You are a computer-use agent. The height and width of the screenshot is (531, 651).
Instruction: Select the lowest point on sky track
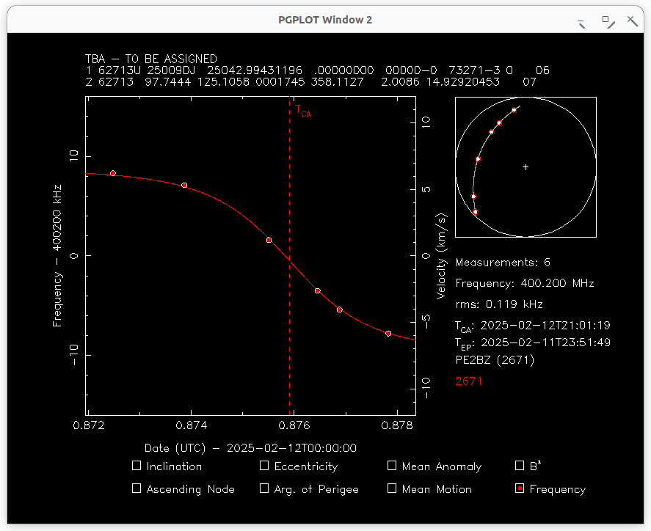coord(476,212)
